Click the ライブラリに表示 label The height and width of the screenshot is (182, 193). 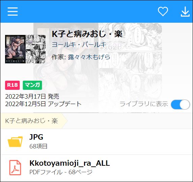(x=144, y=104)
